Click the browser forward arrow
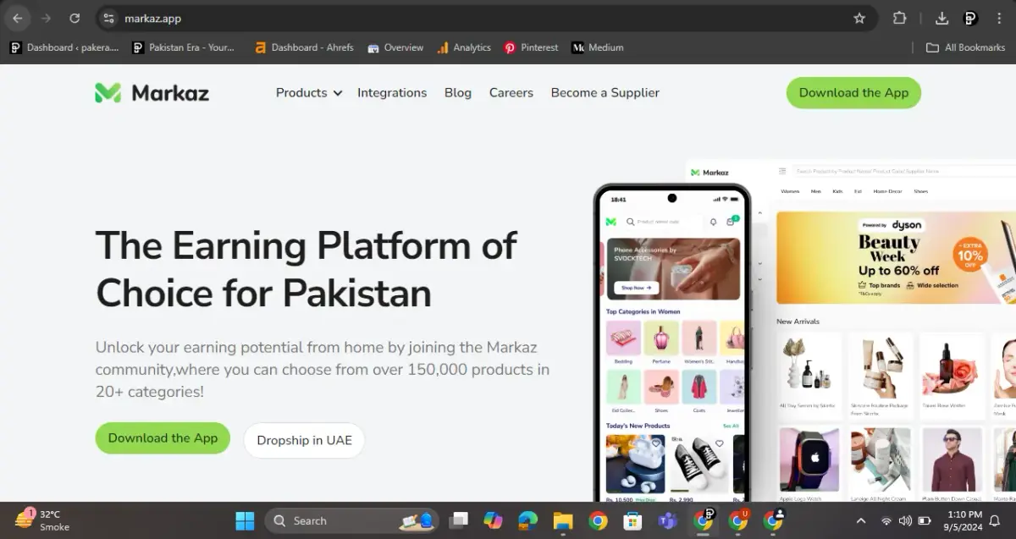This screenshot has height=539, width=1016. (46, 18)
